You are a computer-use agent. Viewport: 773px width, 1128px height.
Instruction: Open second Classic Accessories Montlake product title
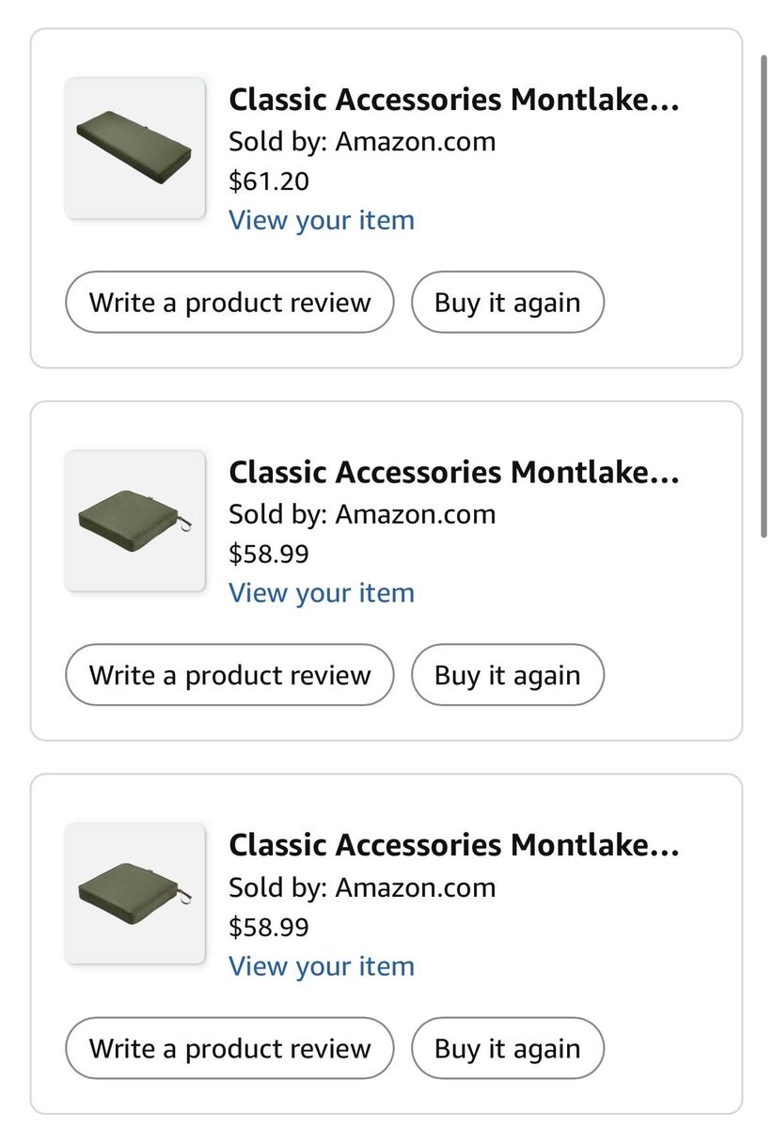(453, 473)
